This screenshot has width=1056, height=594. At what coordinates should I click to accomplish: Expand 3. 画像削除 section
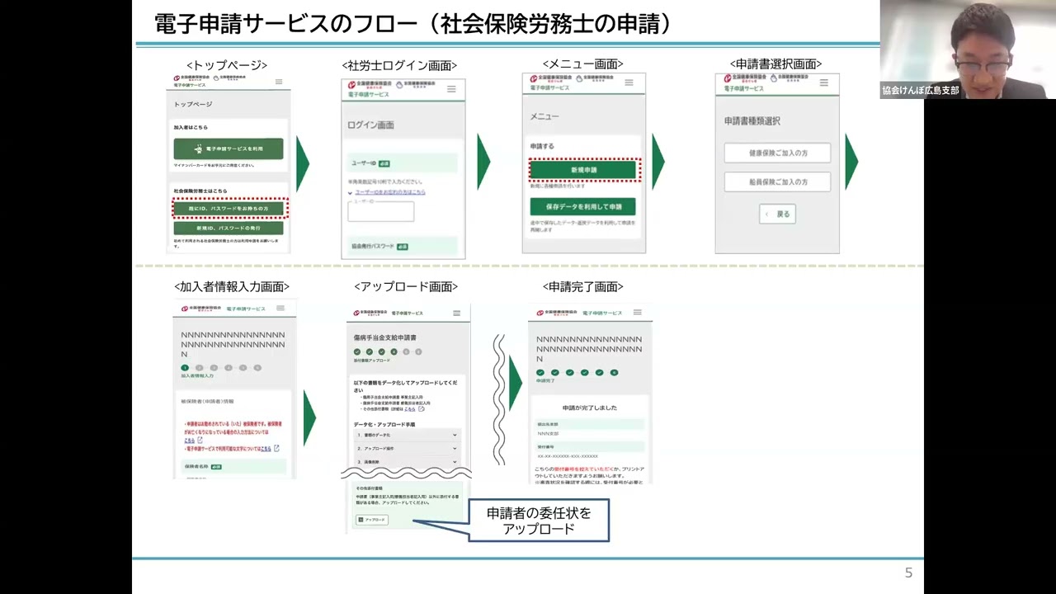coord(406,462)
